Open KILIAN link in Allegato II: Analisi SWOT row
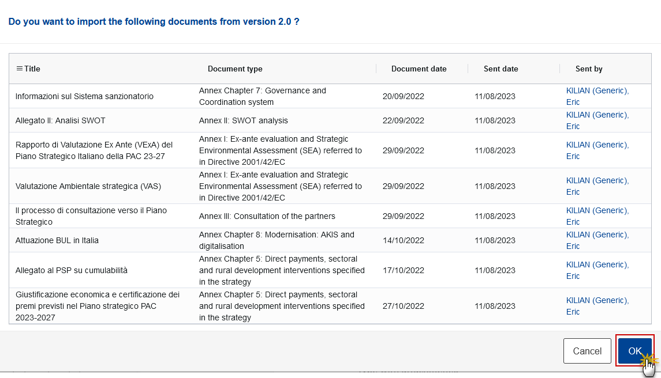The height and width of the screenshot is (378, 661). coord(597,120)
